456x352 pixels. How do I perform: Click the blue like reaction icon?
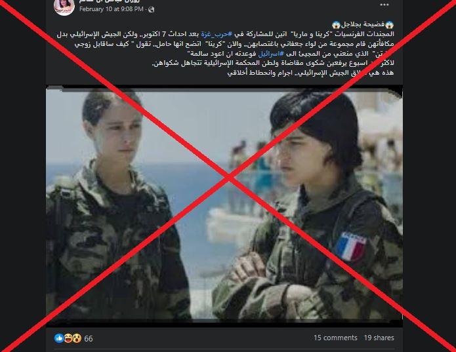point(59,338)
